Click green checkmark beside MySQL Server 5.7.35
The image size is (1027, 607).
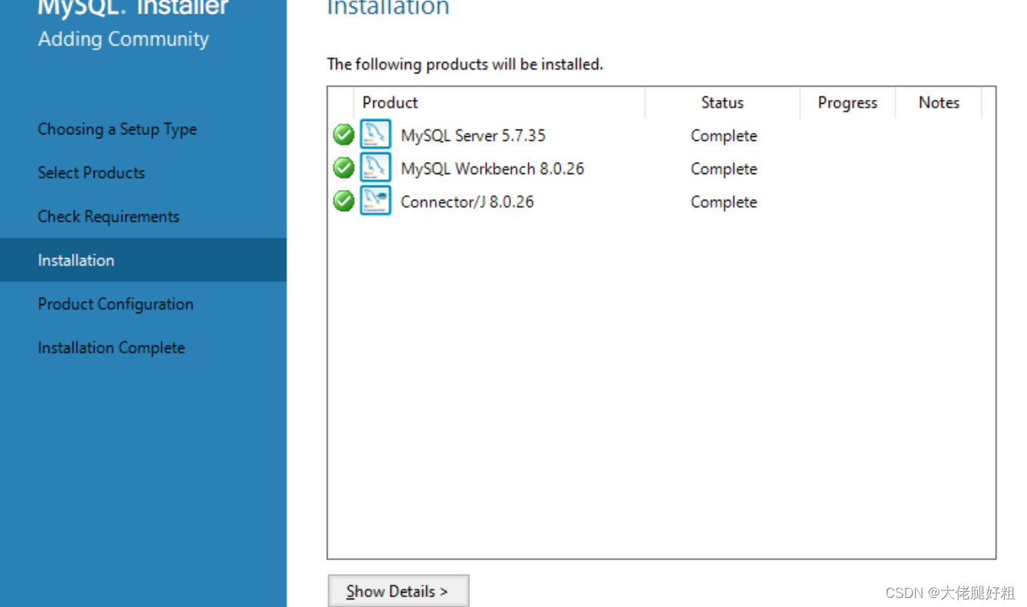point(344,135)
